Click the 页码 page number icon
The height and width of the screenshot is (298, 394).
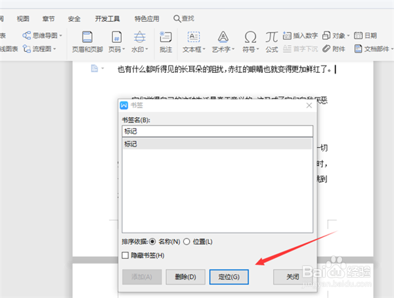point(117,37)
